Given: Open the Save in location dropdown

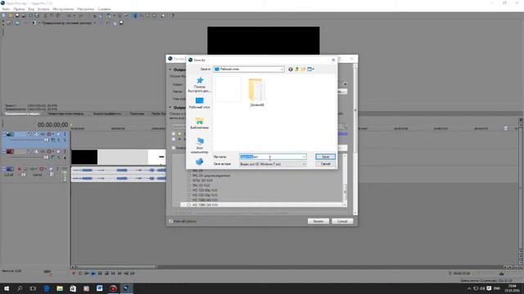Looking at the screenshot, I should pyautogui.click(x=282, y=69).
